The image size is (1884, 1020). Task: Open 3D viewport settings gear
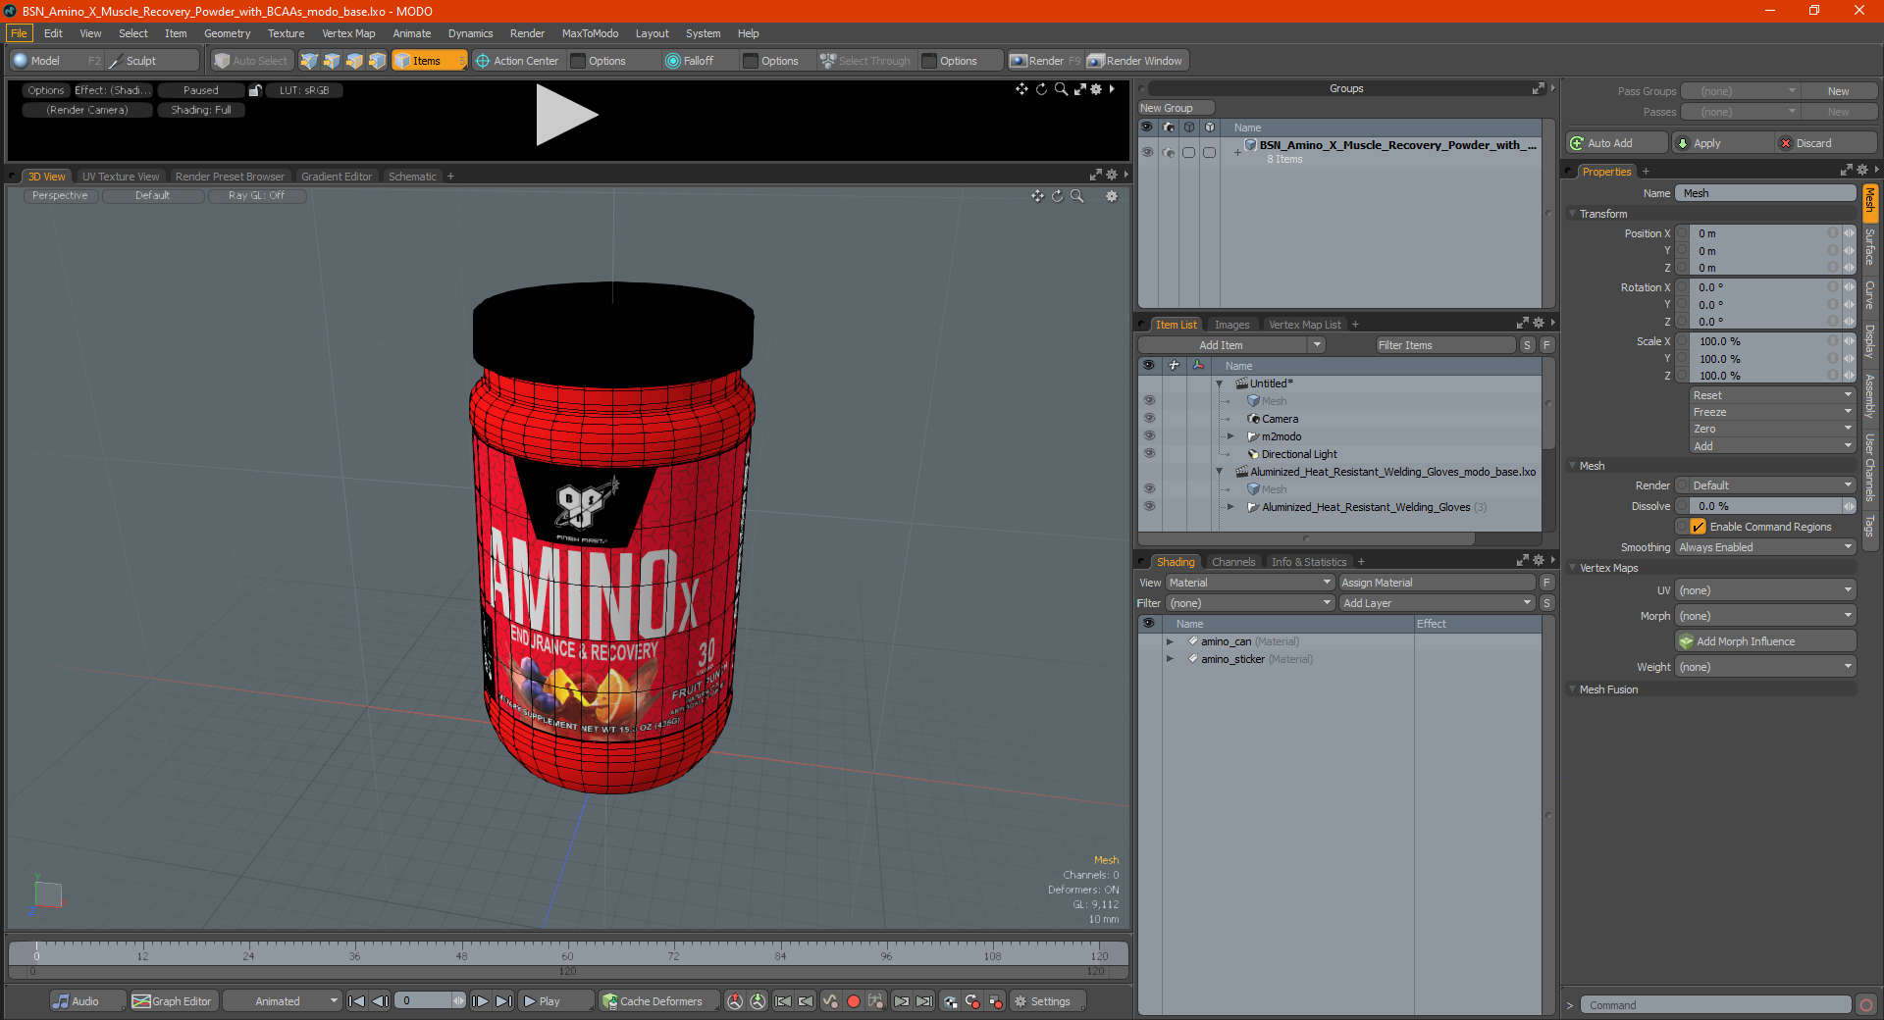[x=1112, y=196]
